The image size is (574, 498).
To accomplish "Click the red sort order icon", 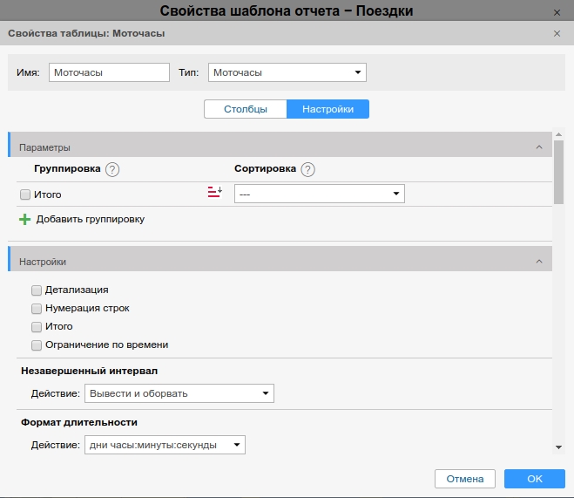I will coord(214,194).
